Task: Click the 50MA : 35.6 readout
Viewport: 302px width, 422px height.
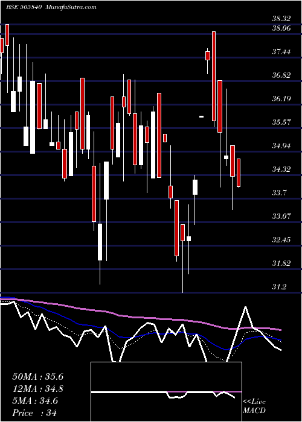Action: pos(38,377)
